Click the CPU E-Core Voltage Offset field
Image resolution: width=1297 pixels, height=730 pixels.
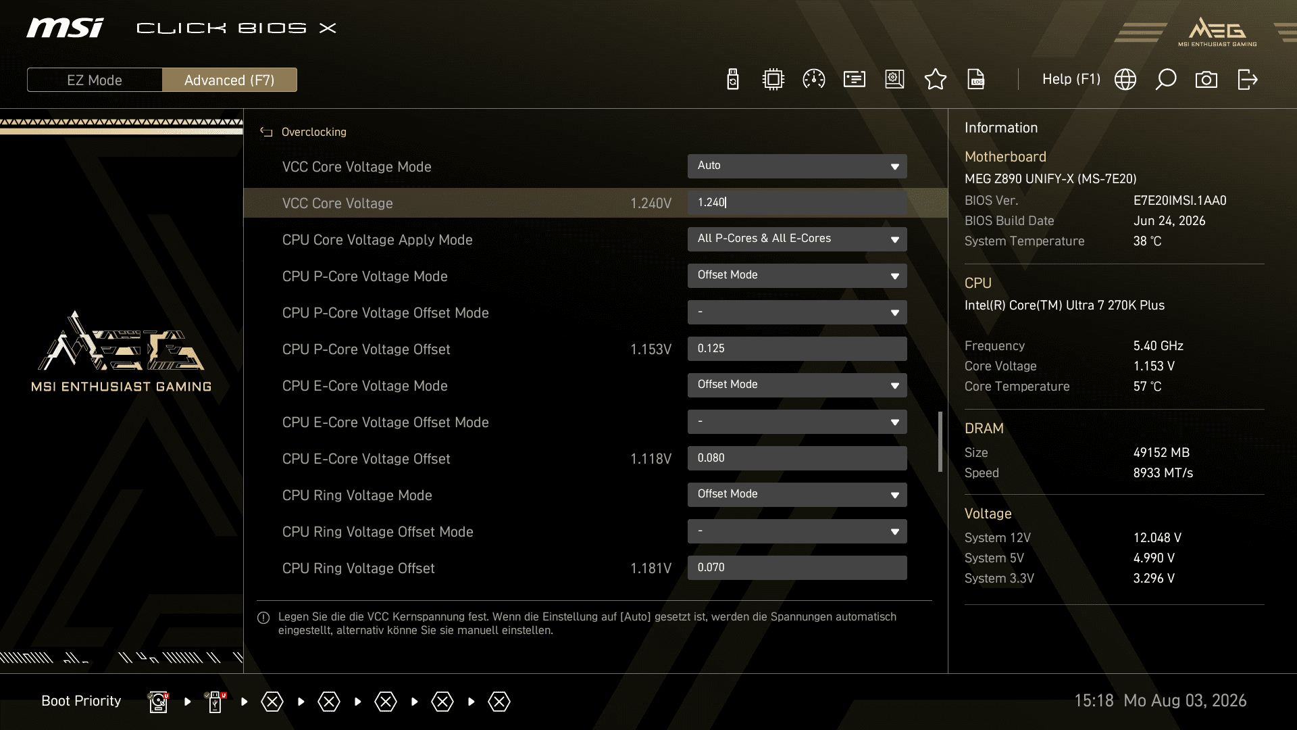click(797, 458)
